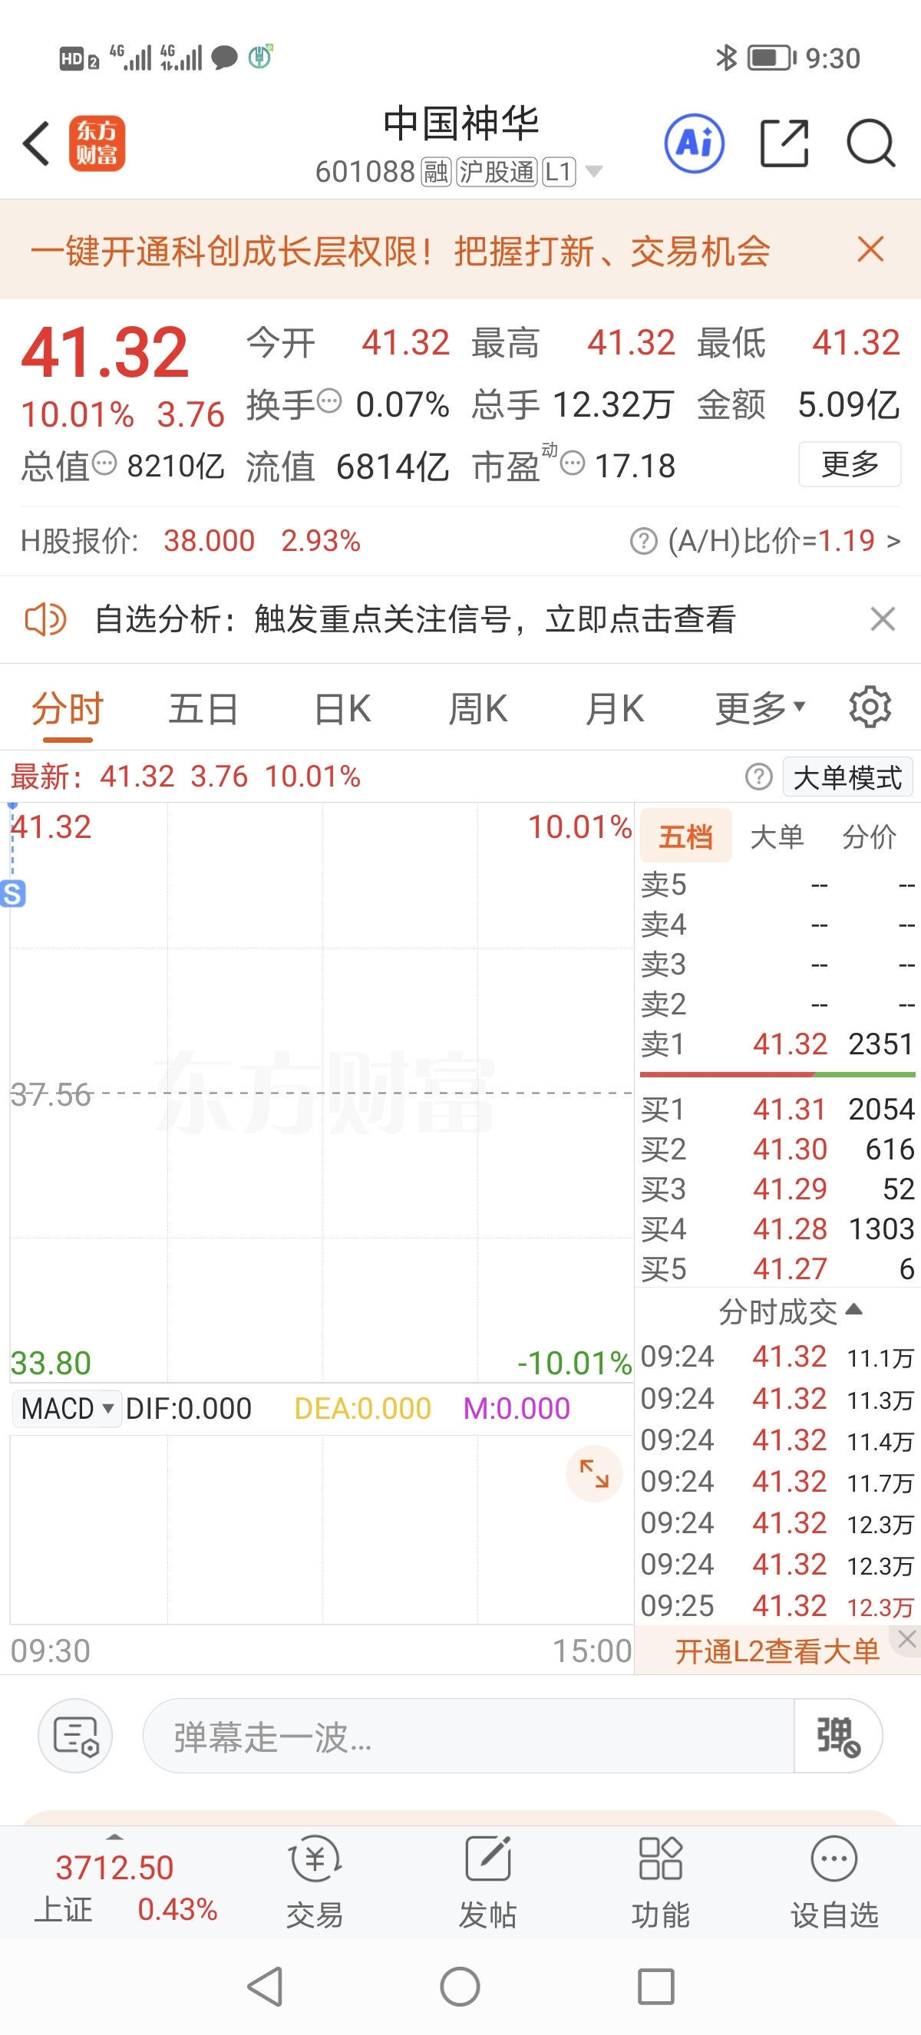
Task: Focus the 弹幕走一波 input field
Action: click(x=467, y=1737)
